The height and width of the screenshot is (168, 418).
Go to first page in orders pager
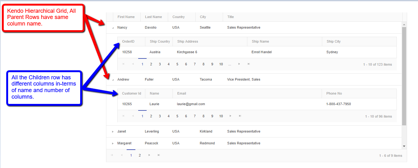tap(123, 64)
